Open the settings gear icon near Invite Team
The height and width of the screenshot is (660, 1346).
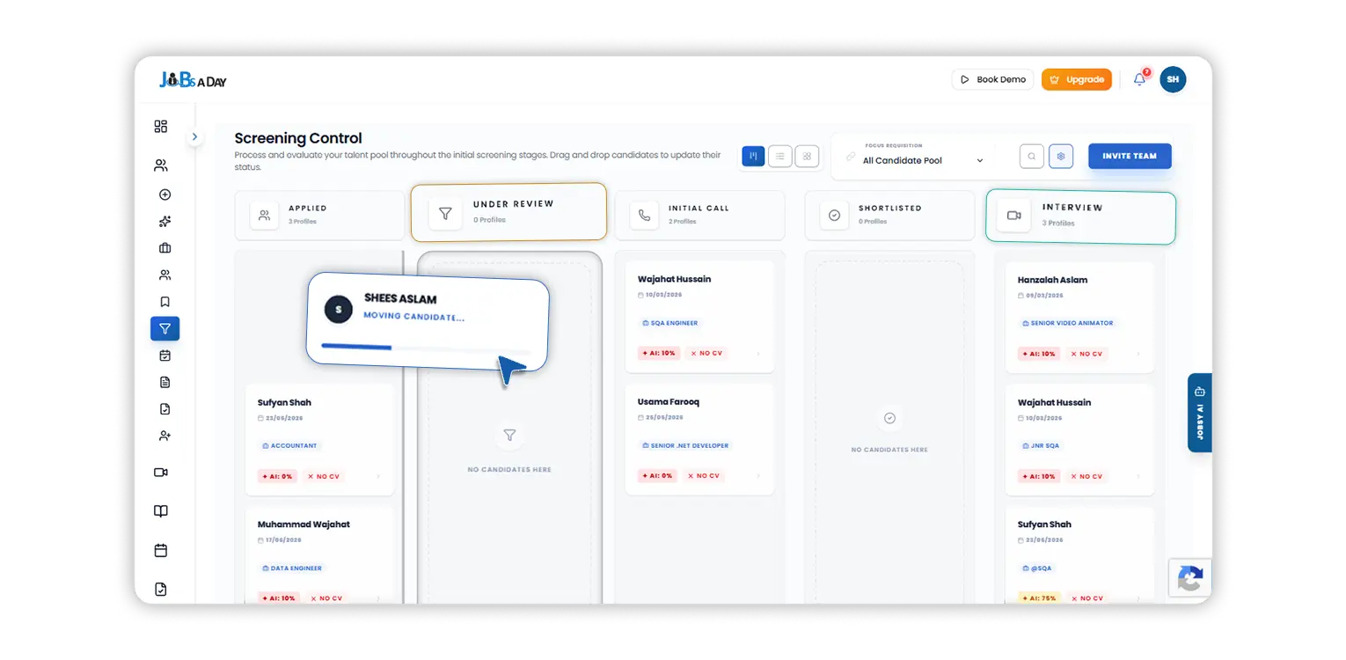1061,157
